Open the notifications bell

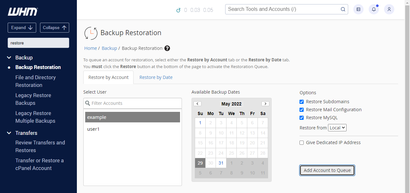(373, 9)
